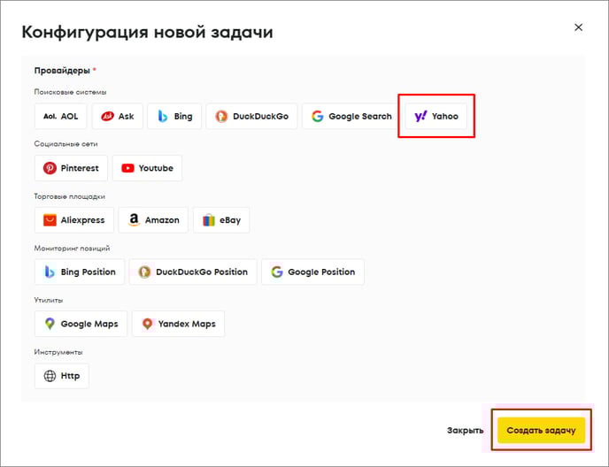Select the Bing Position monitoring provider
The height and width of the screenshot is (467, 609).
coord(80,272)
